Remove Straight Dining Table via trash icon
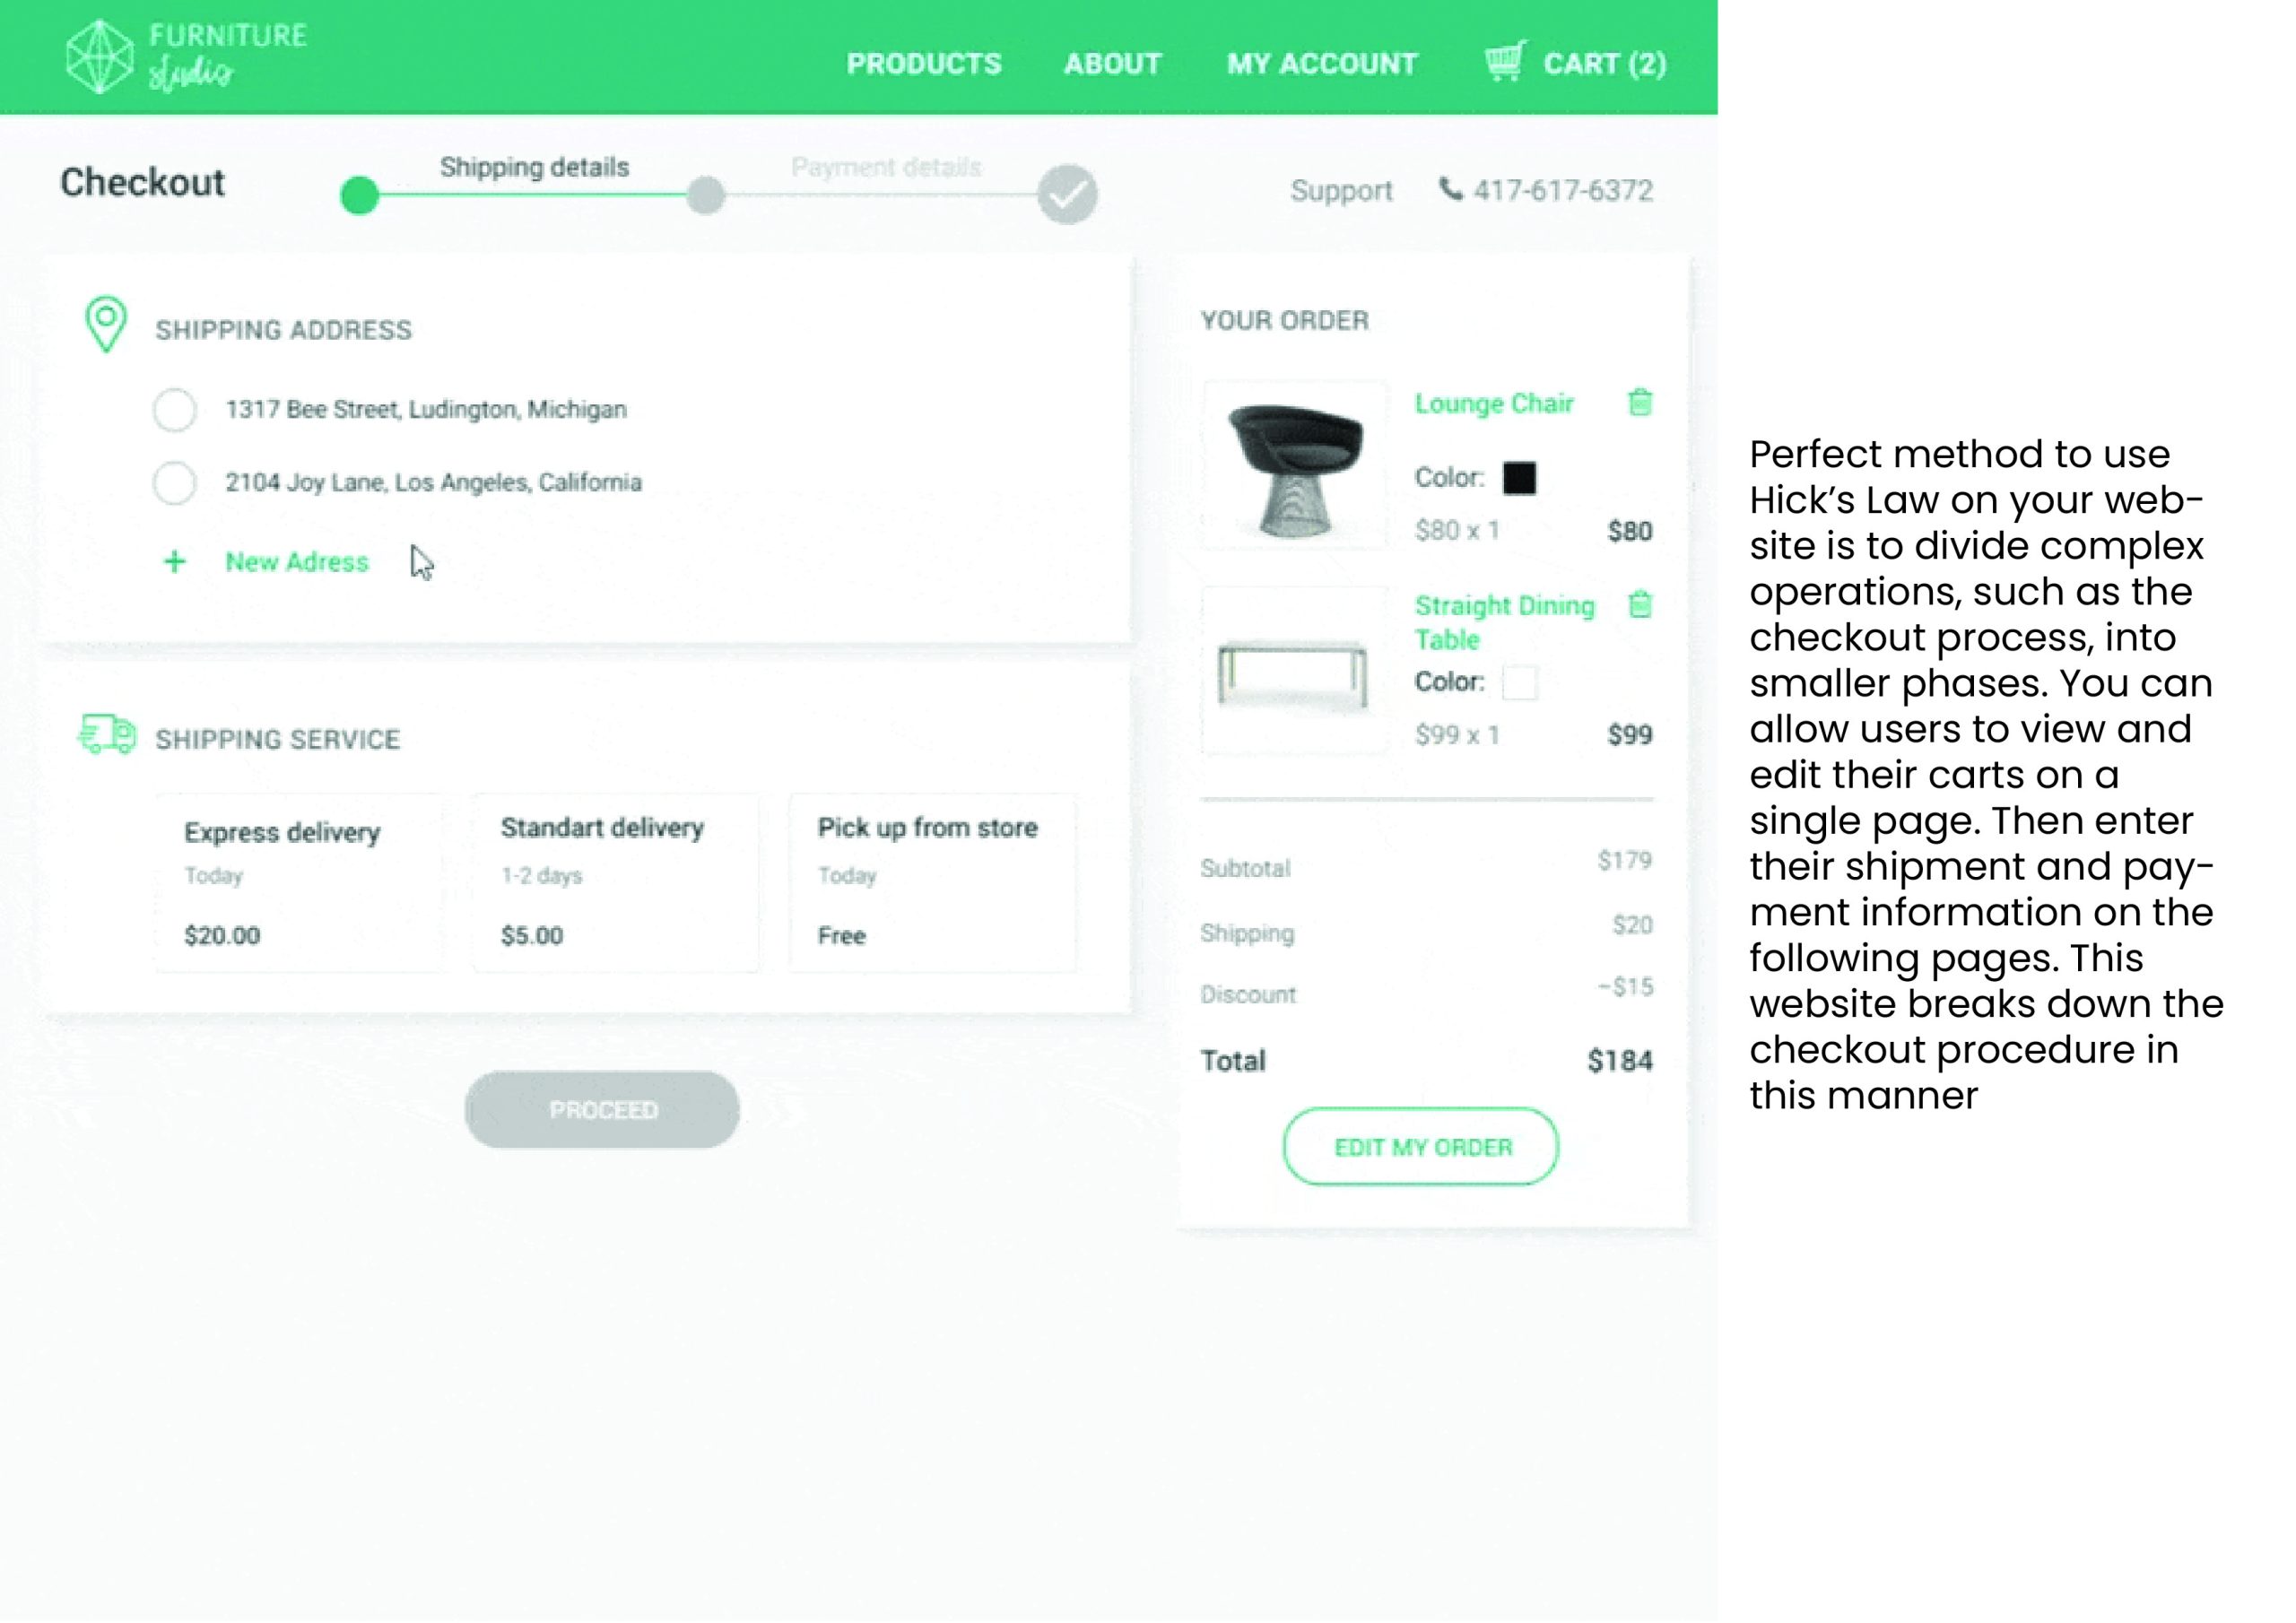Viewport: 2296px width, 1623px height. coord(1639,604)
